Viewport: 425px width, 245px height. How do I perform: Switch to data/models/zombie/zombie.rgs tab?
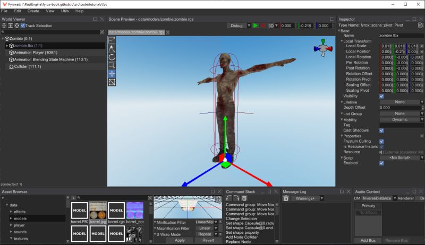[x=137, y=32]
